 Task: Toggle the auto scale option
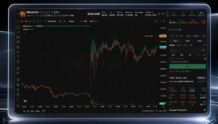click(164, 111)
